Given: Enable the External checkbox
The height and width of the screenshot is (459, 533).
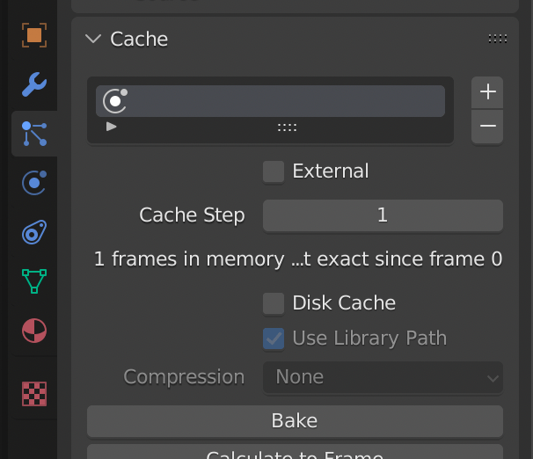Looking at the screenshot, I should pos(274,171).
